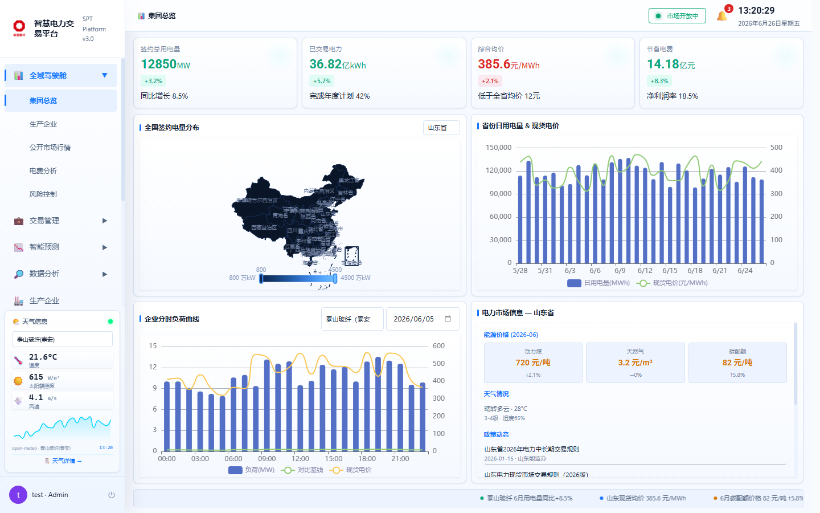
Task: Click 西藏自治区 on the map
Action: point(264,227)
